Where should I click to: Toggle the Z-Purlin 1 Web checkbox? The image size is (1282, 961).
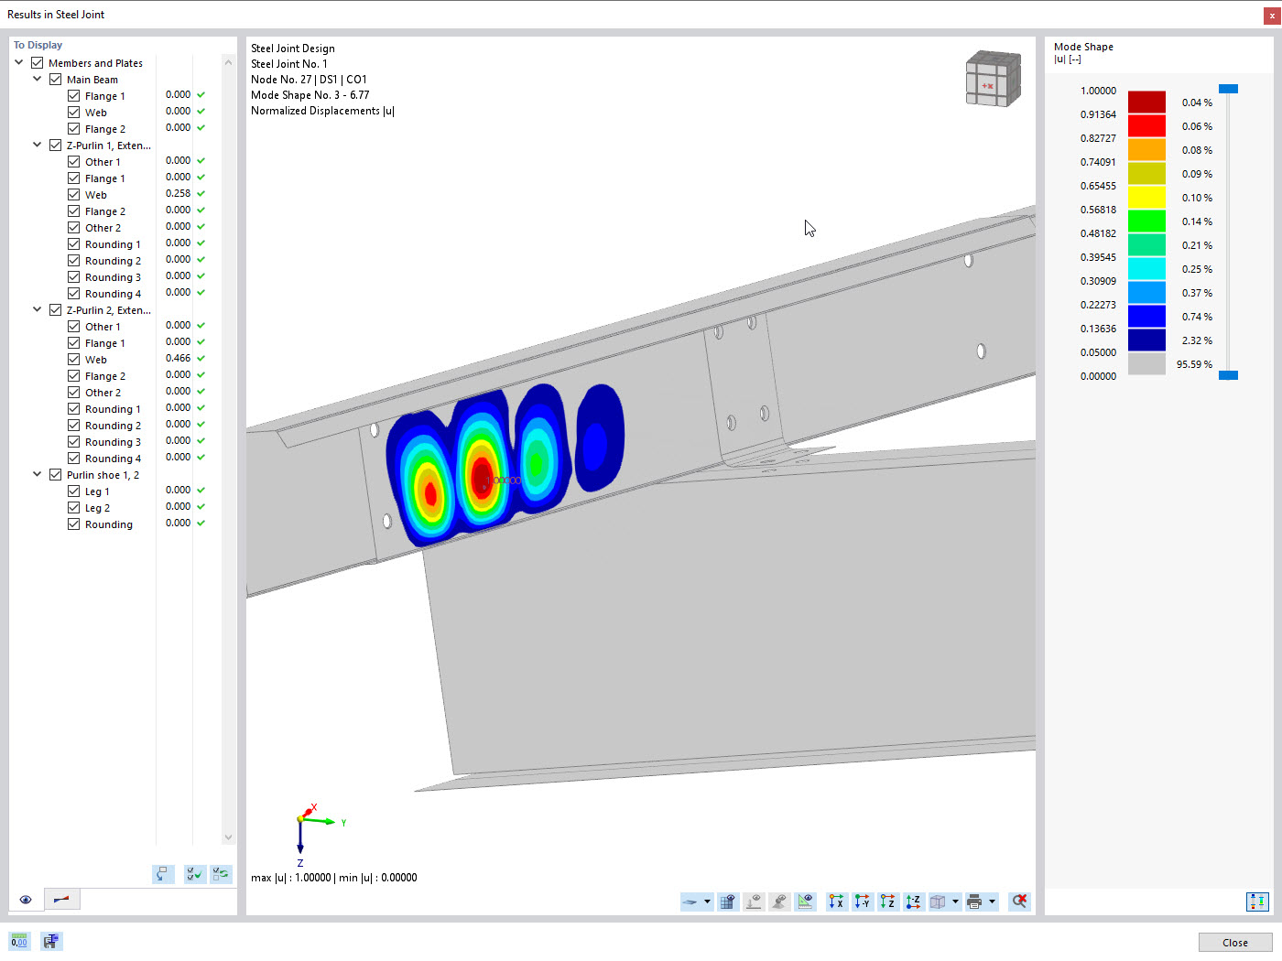pos(74,195)
